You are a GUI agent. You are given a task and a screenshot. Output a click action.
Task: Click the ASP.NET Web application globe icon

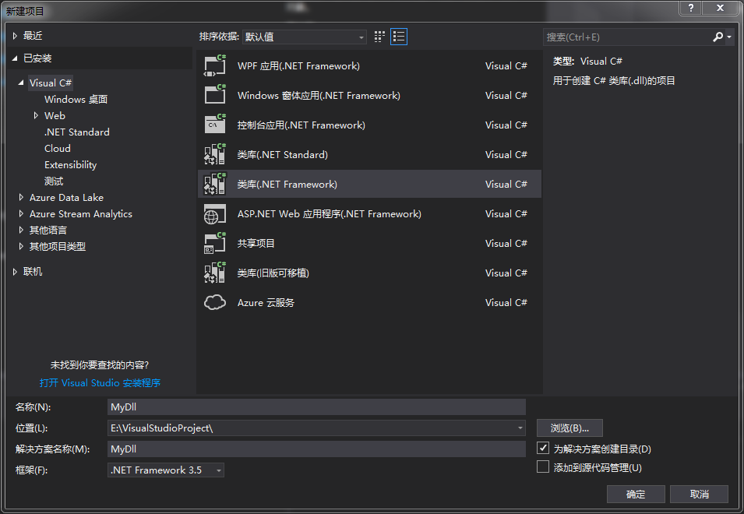215,214
